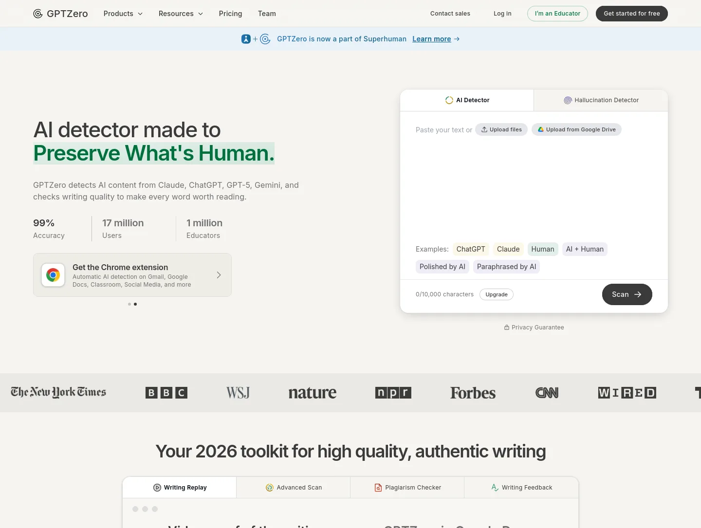Click Contact sales link

[450, 14]
